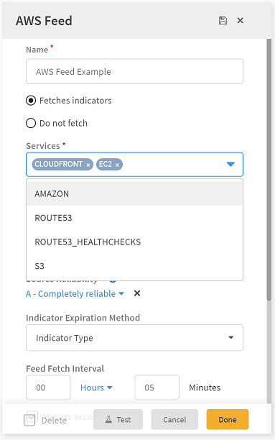Collapse the Services dropdown arrow
Image resolution: width=275 pixels, height=440 pixels.
tap(230, 164)
